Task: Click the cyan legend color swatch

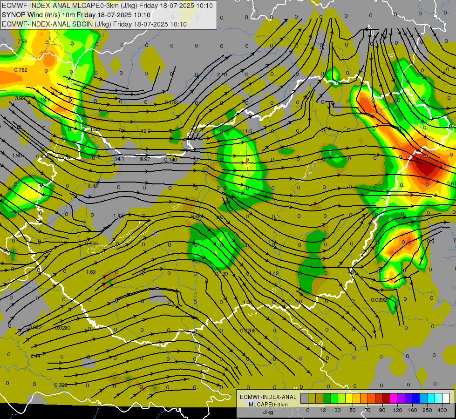Action: [431, 399]
